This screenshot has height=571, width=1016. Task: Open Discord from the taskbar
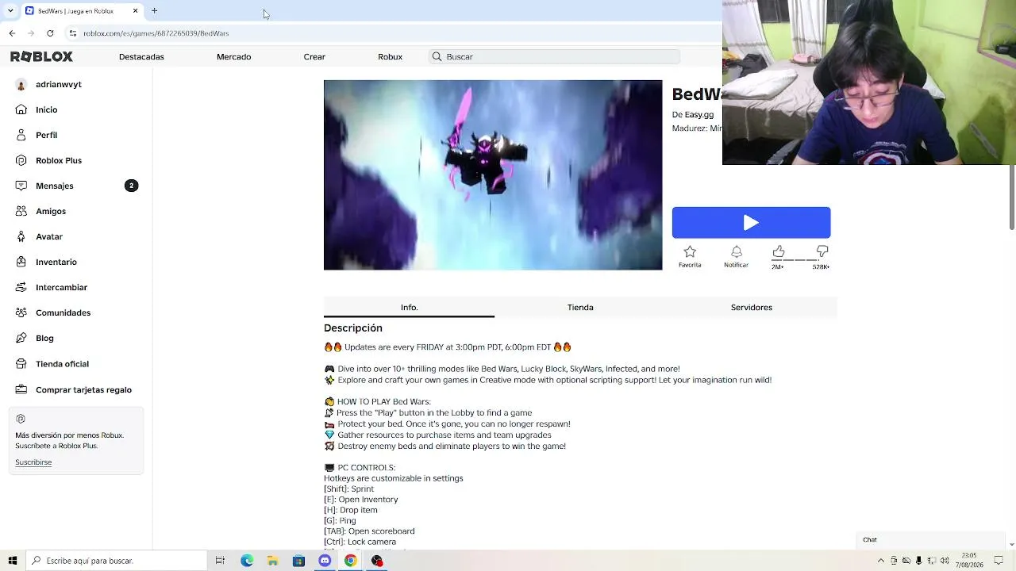pyautogui.click(x=325, y=561)
